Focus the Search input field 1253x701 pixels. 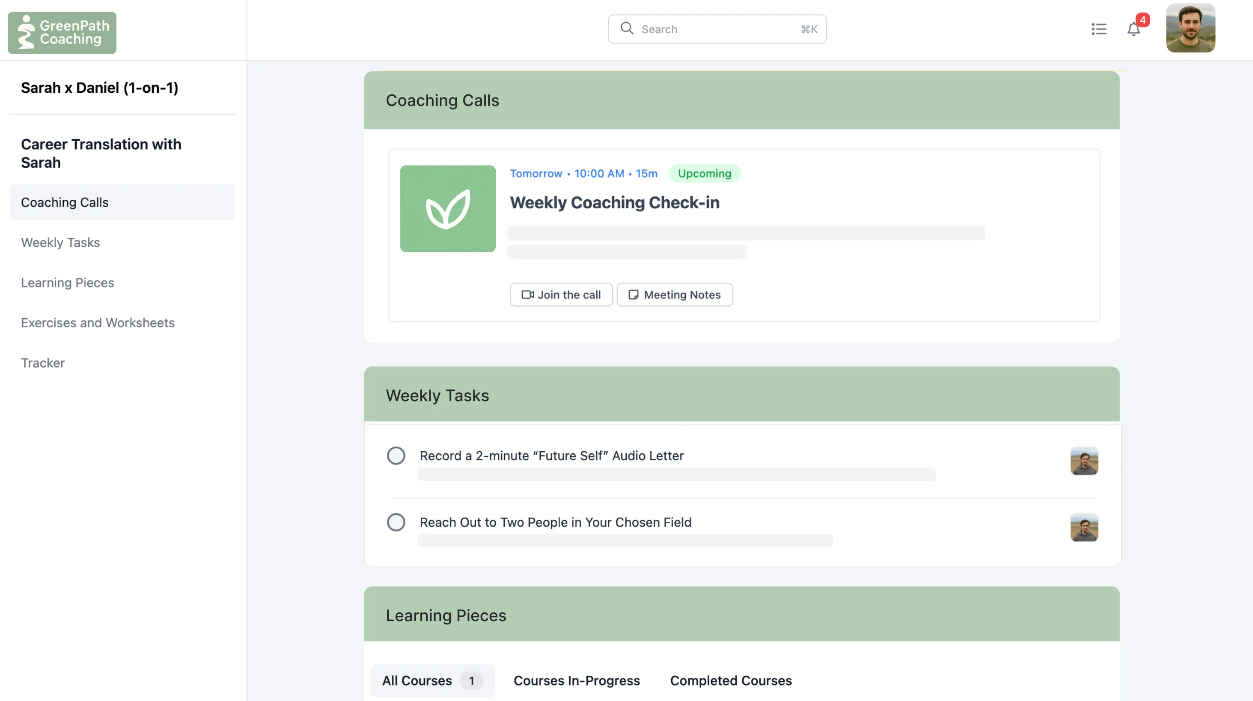(x=717, y=29)
